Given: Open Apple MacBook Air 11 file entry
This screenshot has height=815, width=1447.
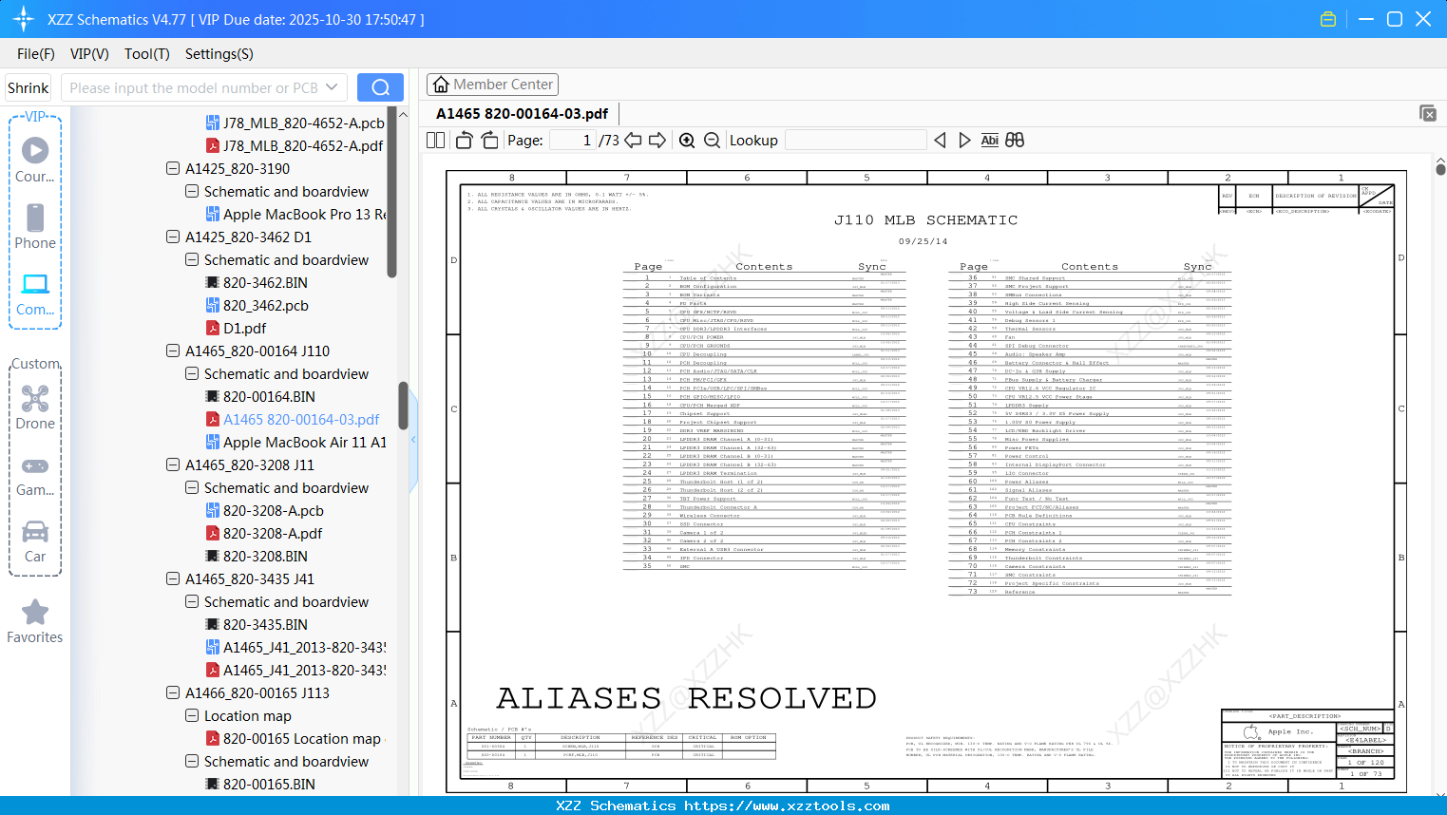Looking at the screenshot, I should pyautogui.click(x=296, y=442).
